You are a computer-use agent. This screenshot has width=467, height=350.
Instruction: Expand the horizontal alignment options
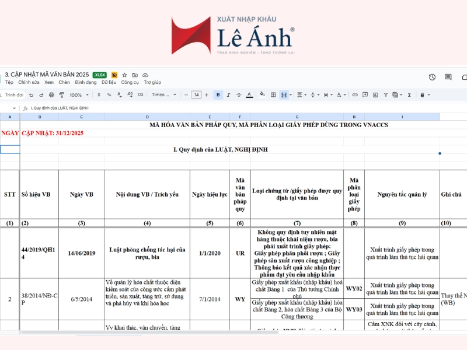pos(305,93)
